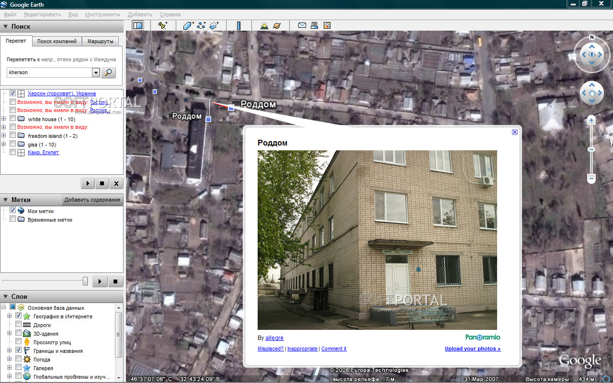613x383 pixels.
Task: Clear search results with the X button
Action: (x=116, y=183)
